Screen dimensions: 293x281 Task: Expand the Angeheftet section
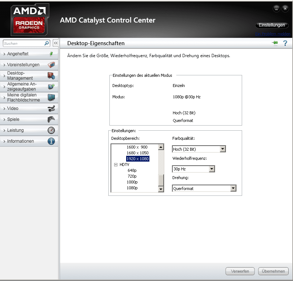tap(4, 54)
